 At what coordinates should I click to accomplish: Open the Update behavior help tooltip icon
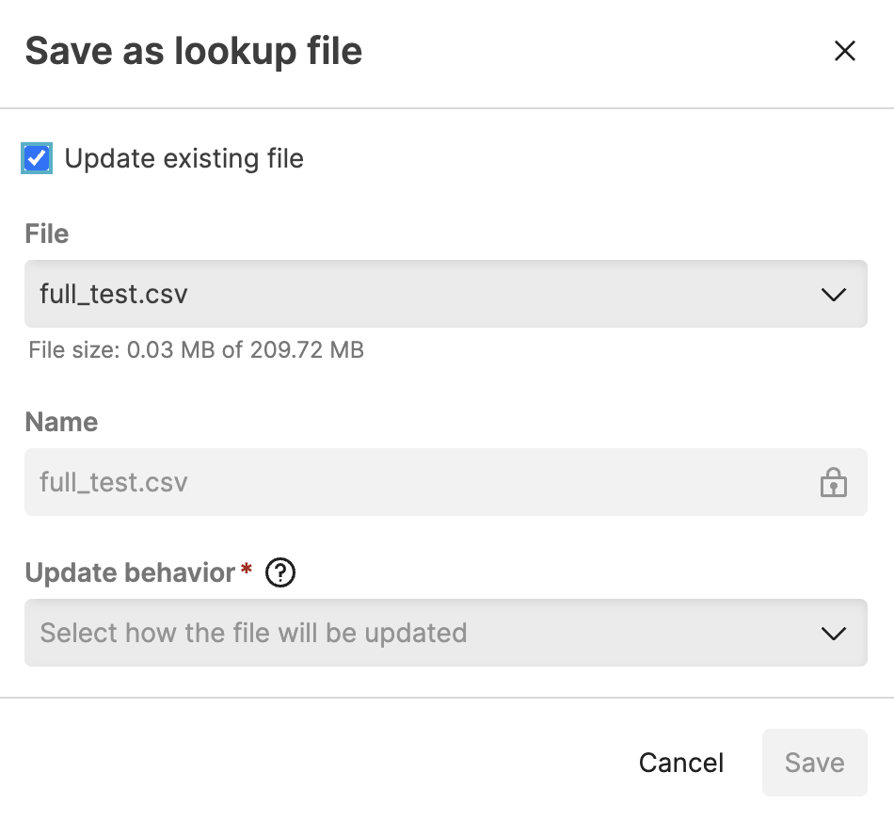point(279,572)
